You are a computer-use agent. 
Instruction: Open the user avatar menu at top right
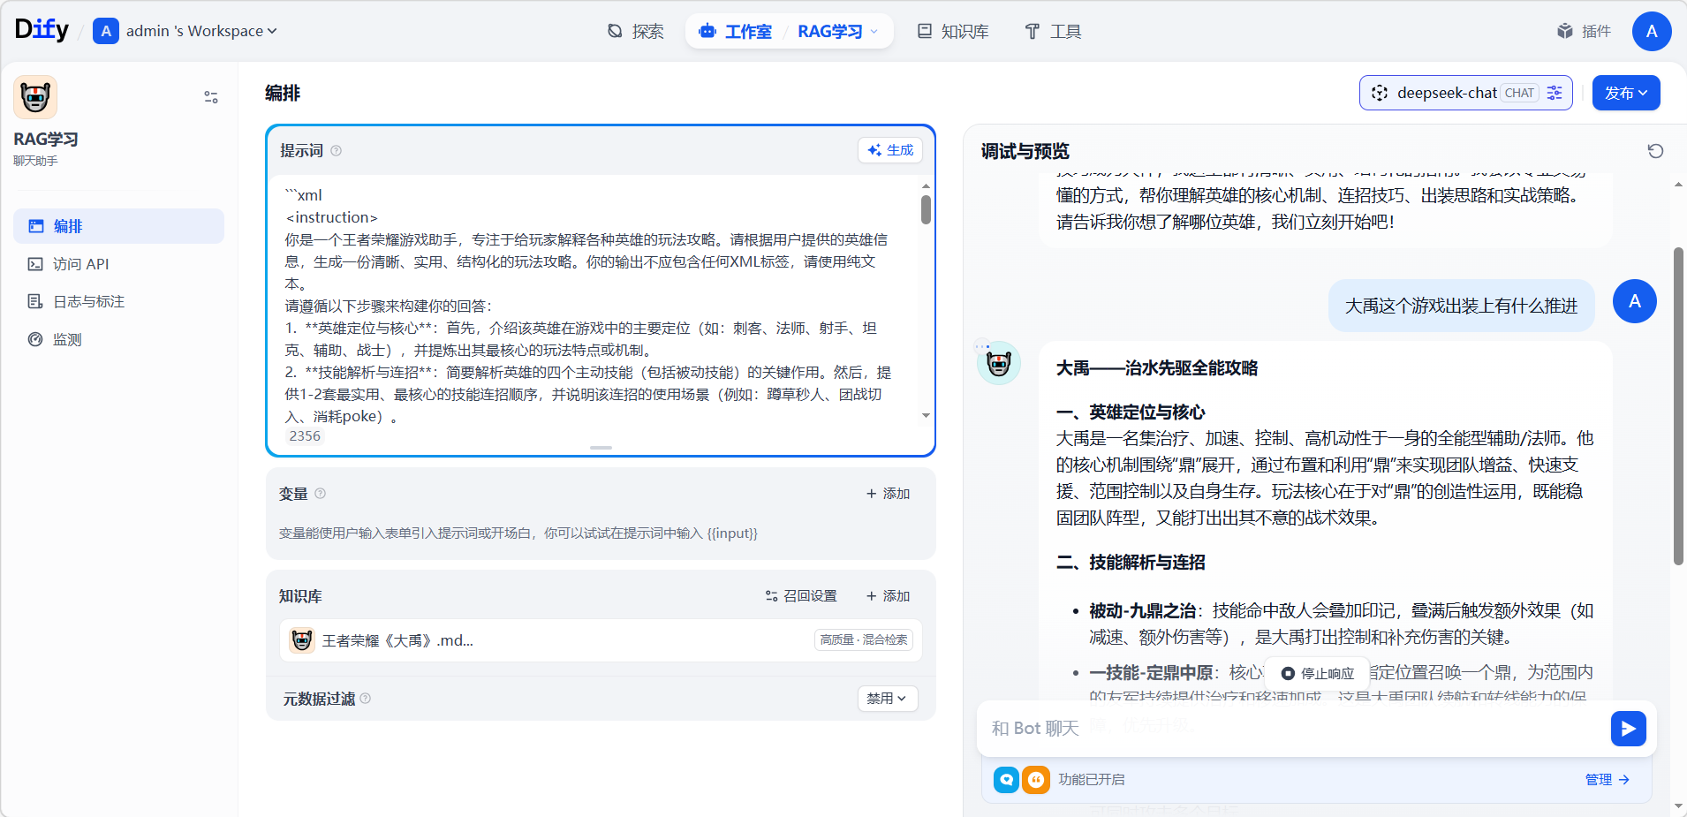(1652, 32)
